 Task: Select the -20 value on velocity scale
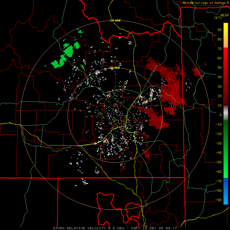coord(218,134)
